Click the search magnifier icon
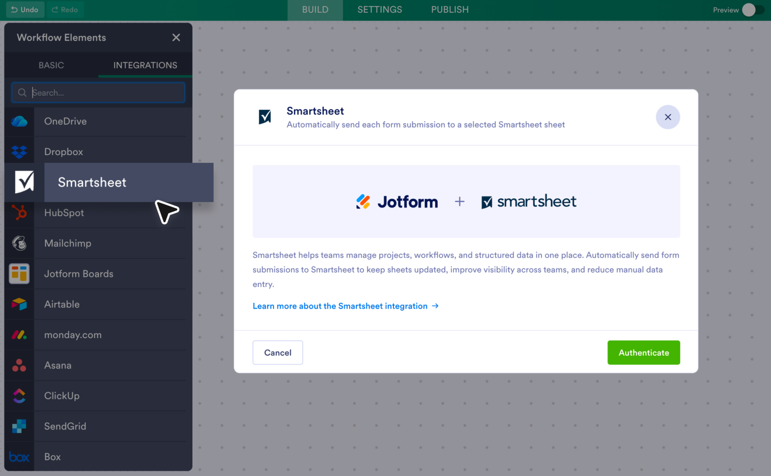 22,93
